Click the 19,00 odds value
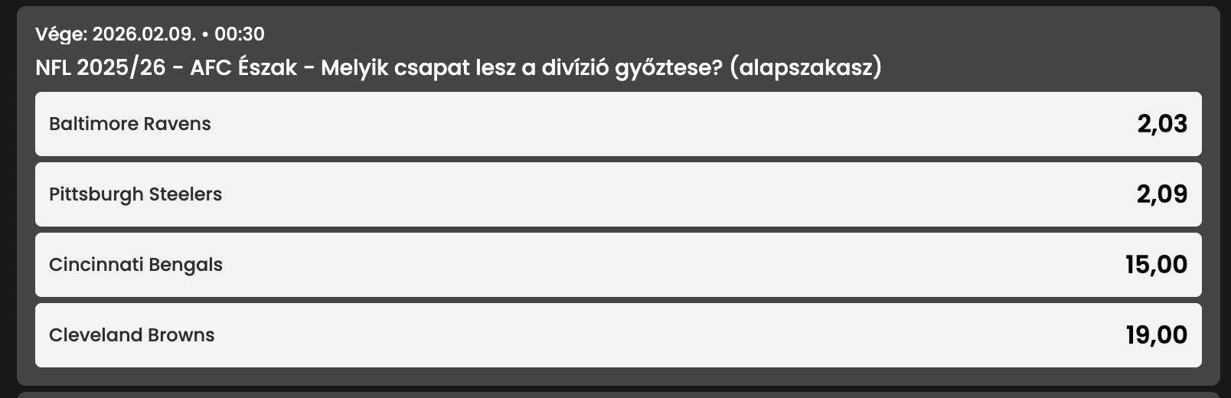This screenshot has width=1231, height=398. [1156, 335]
